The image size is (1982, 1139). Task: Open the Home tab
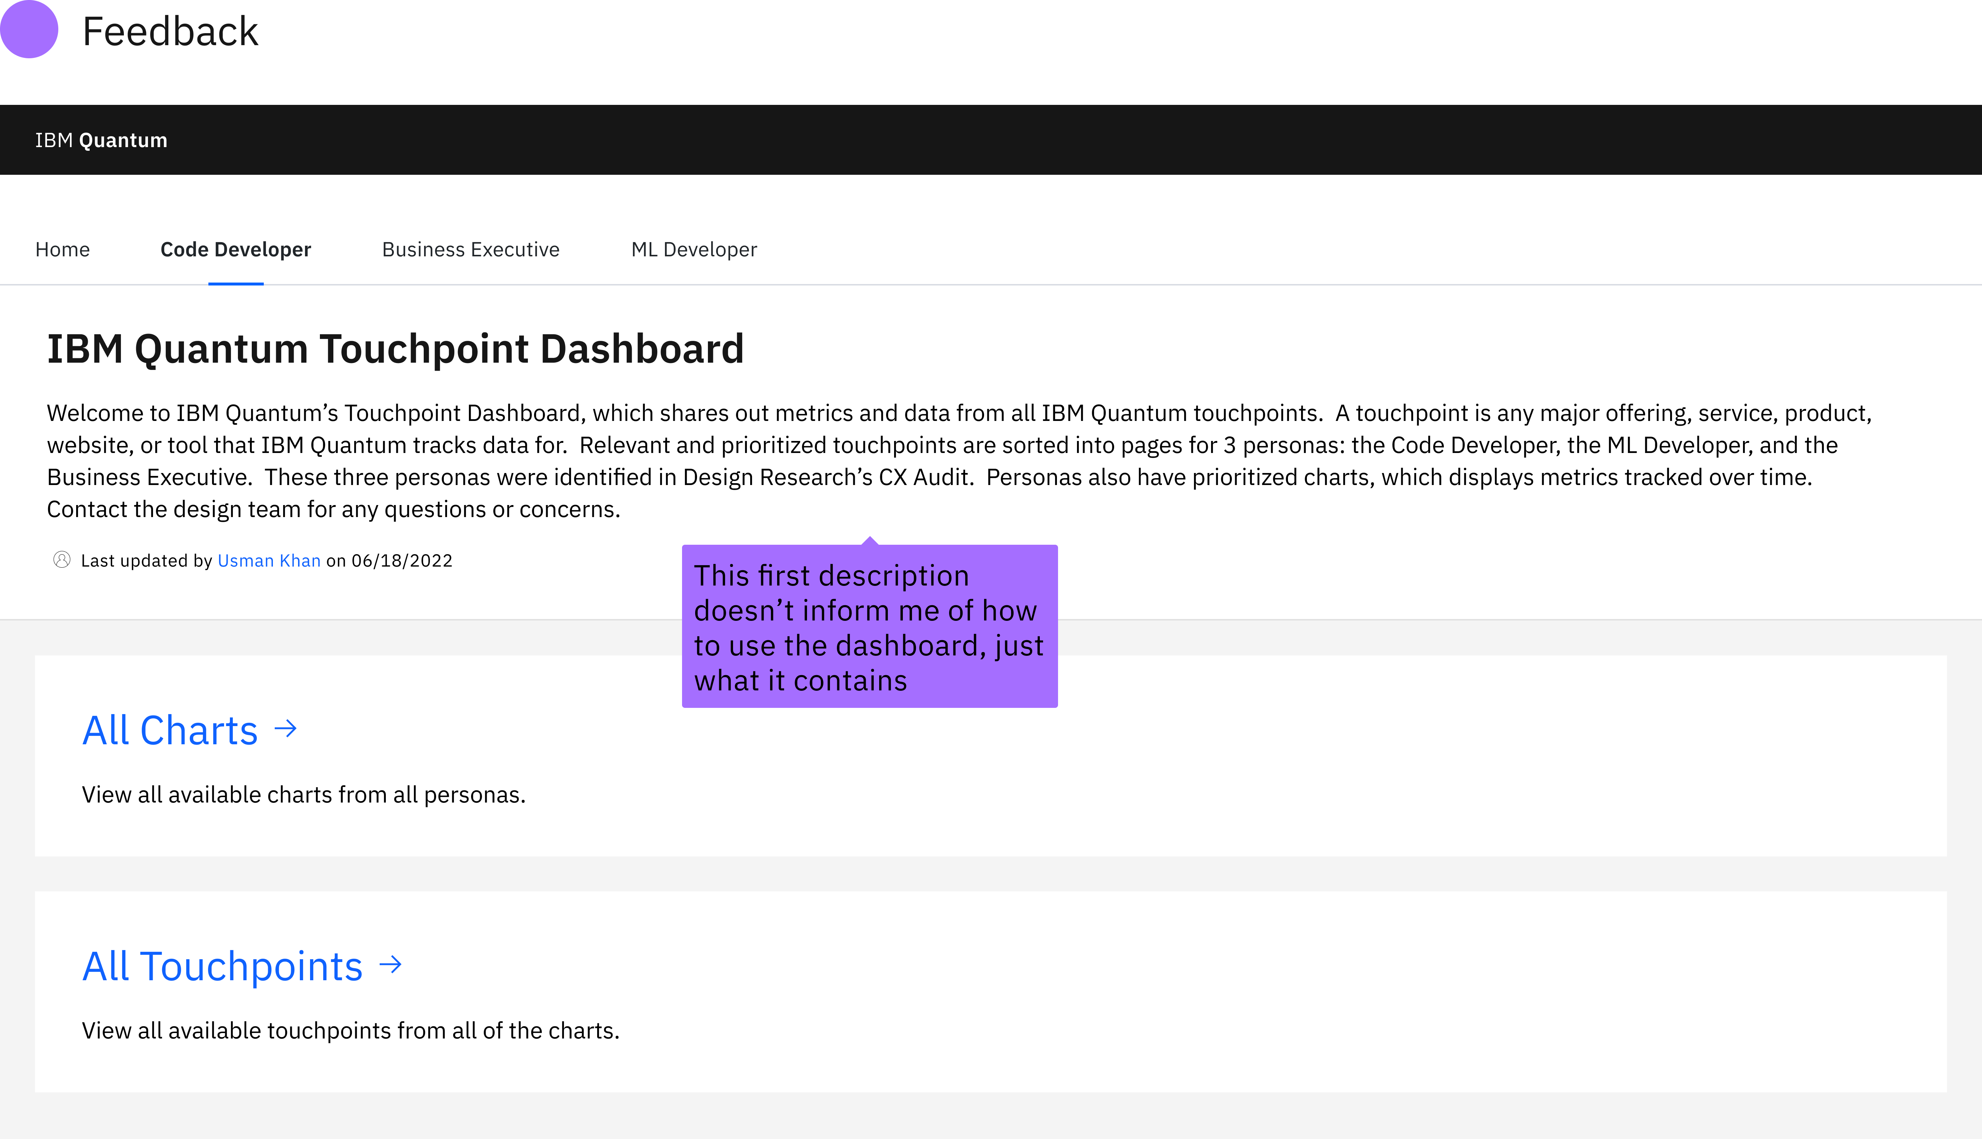(63, 249)
